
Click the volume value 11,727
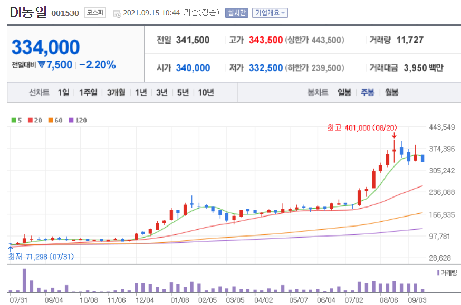click(x=410, y=40)
